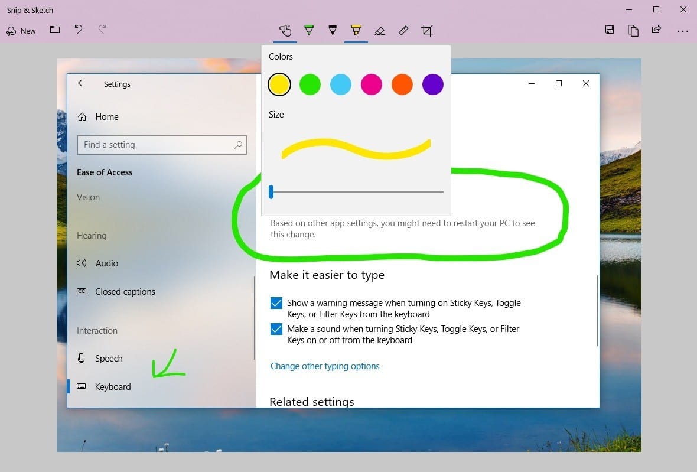Select the Touch Writing tool
Image resolution: width=697 pixels, height=472 pixels.
(285, 31)
